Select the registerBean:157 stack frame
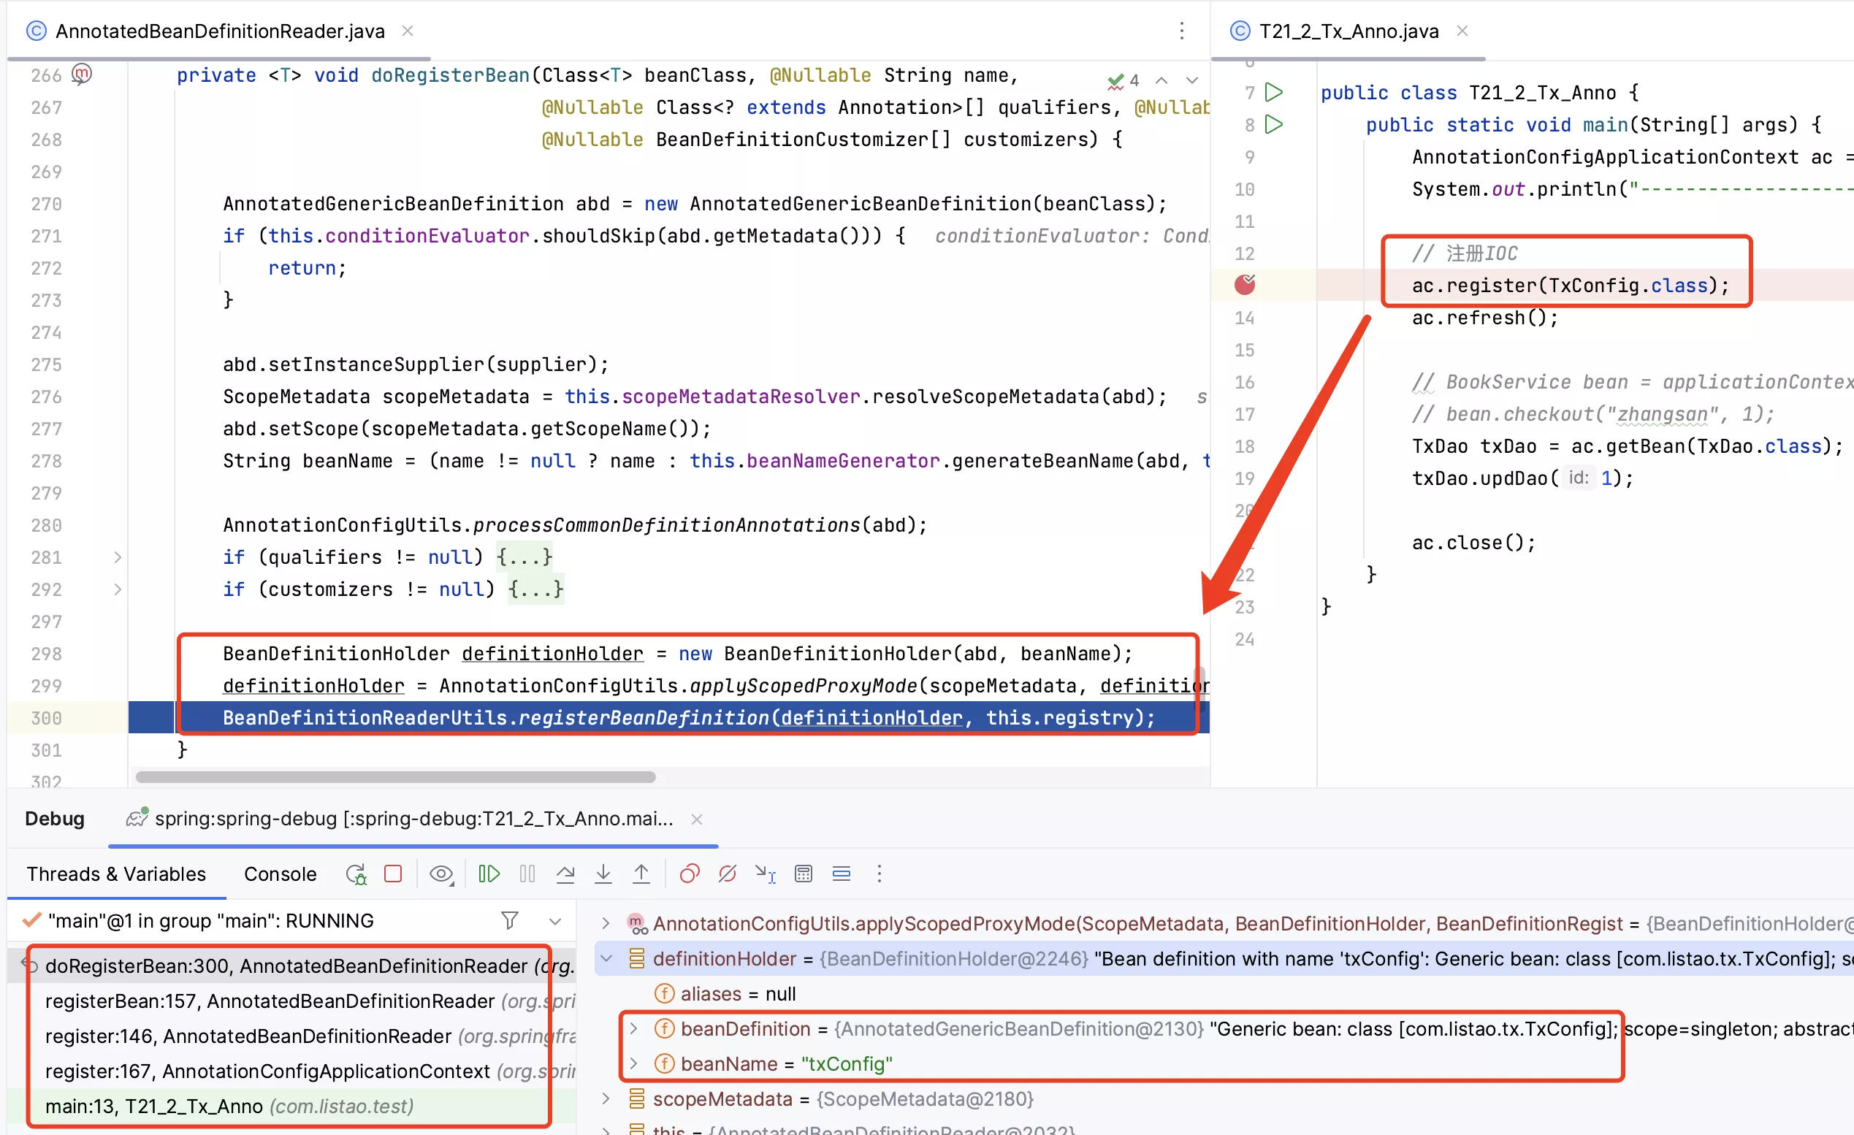This screenshot has height=1135, width=1854. coord(294,1001)
